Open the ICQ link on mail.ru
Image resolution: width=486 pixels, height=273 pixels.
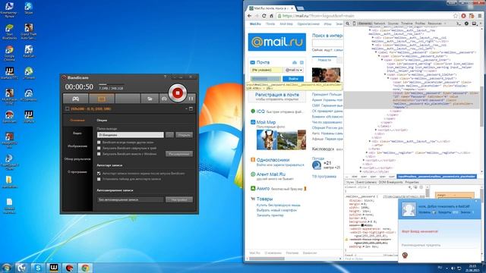260,111
